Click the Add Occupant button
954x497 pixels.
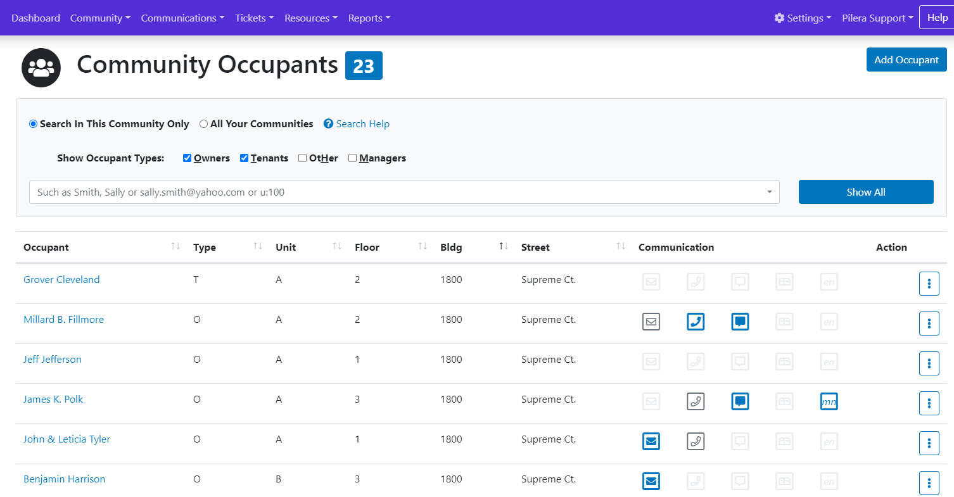tap(906, 59)
